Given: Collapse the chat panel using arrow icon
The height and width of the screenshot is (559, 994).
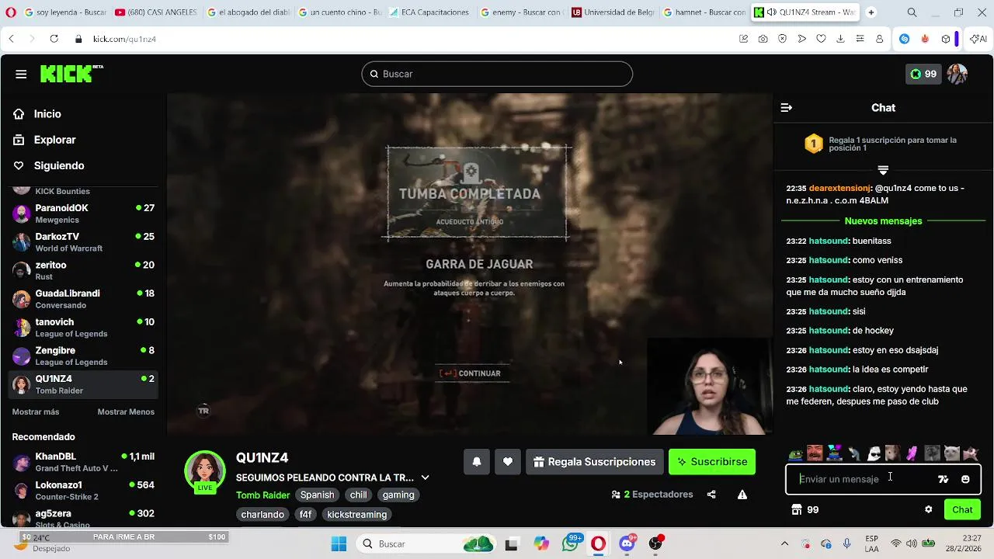Looking at the screenshot, I should [786, 108].
